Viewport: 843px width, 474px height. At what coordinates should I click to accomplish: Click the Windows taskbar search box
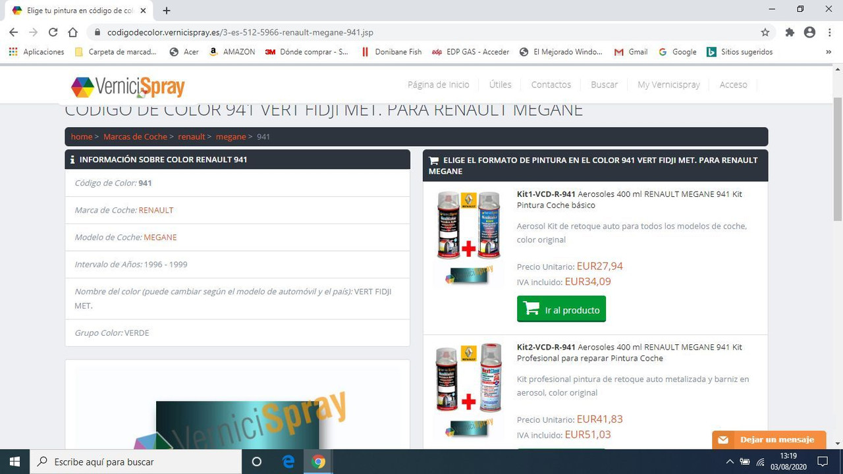pyautogui.click(x=136, y=461)
